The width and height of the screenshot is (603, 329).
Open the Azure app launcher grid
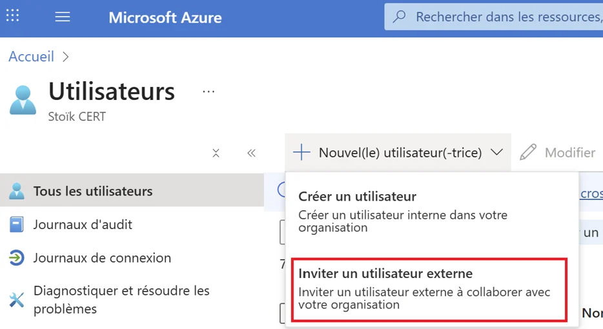click(x=13, y=16)
